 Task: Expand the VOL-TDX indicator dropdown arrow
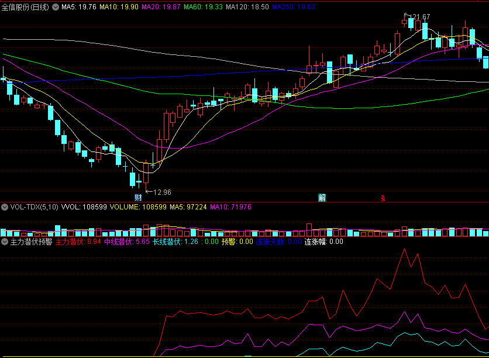click(5, 207)
